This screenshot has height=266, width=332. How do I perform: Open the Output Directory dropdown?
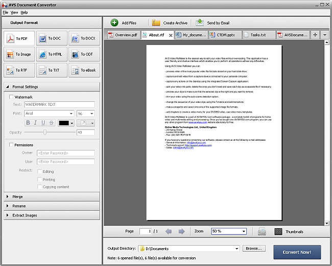(236, 249)
